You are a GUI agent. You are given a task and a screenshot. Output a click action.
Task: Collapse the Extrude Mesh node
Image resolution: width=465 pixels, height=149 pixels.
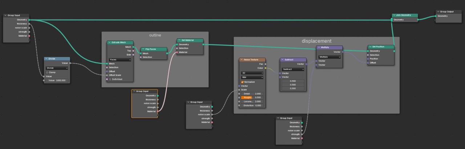(109, 43)
